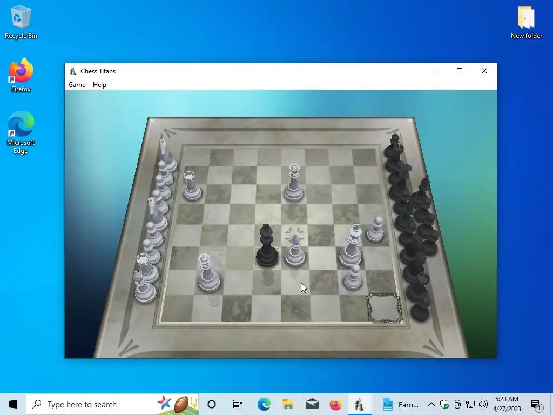The height and width of the screenshot is (415, 553).
Task: Select the white bishop beside the black king
Action: pyautogui.click(x=295, y=250)
